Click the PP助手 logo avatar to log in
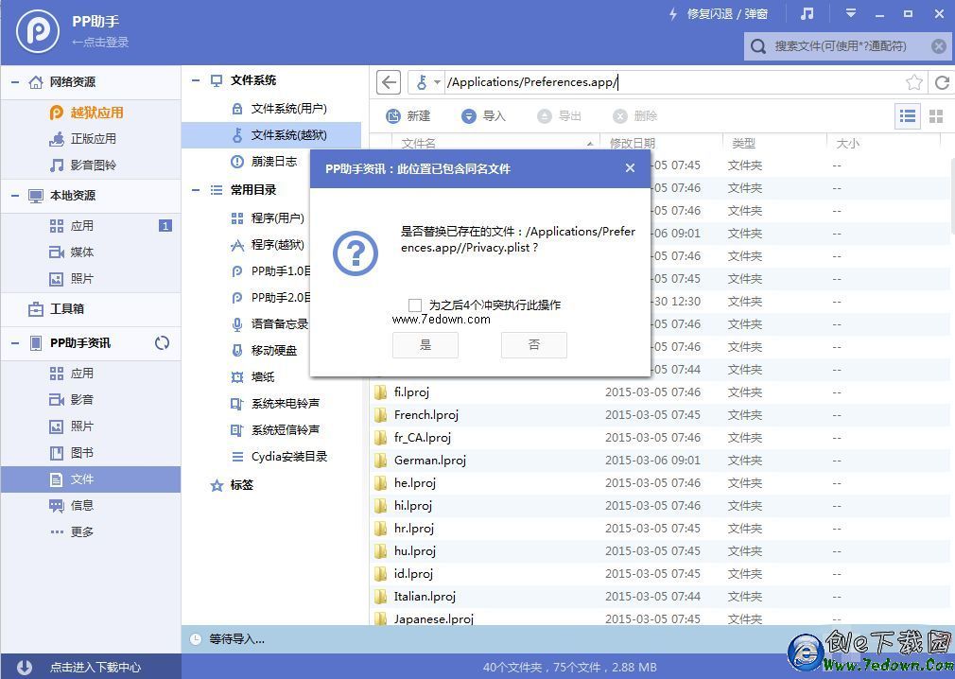 pos(38,31)
